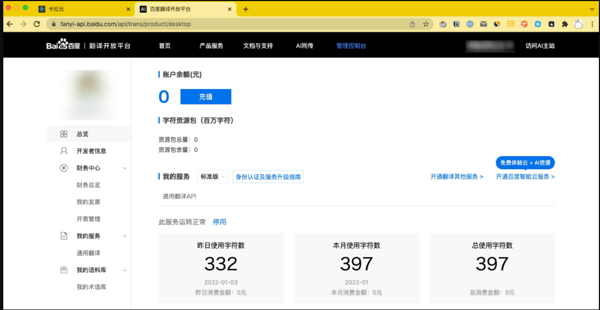600x310 pixels.
Task: Open the tab search chevron in tab strip
Action: point(592,9)
